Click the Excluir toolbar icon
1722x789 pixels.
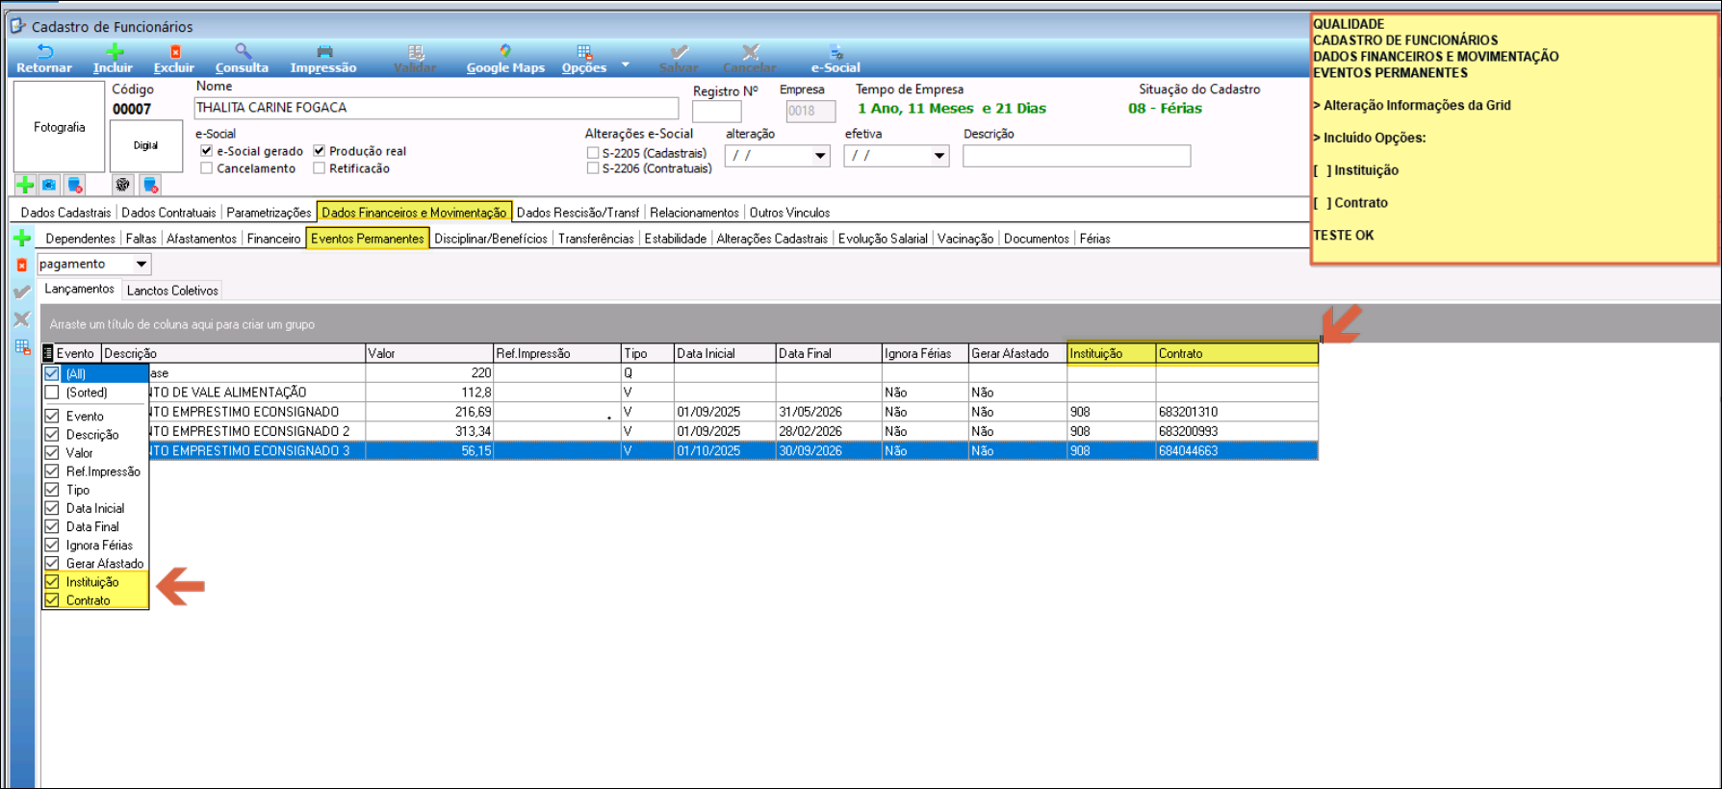coord(174,53)
